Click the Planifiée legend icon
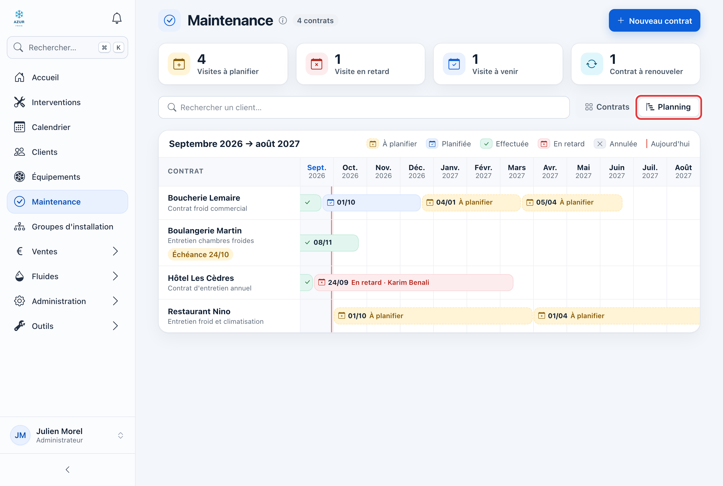The width and height of the screenshot is (723, 486). coord(432,144)
